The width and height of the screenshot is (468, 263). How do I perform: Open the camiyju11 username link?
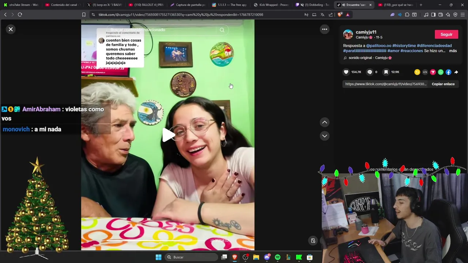pyautogui.click(x=366, y=32)
